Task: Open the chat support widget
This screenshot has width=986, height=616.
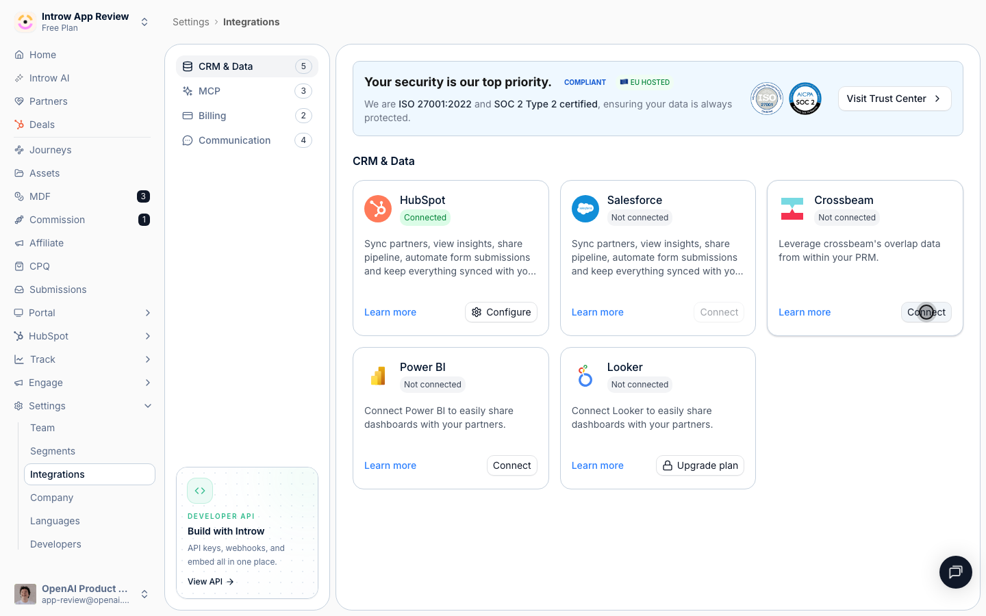Action: (x=956, y=572)
